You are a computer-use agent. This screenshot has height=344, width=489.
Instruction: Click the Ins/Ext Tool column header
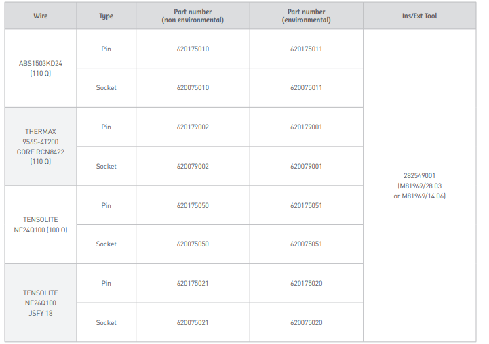tap(421, 16)
